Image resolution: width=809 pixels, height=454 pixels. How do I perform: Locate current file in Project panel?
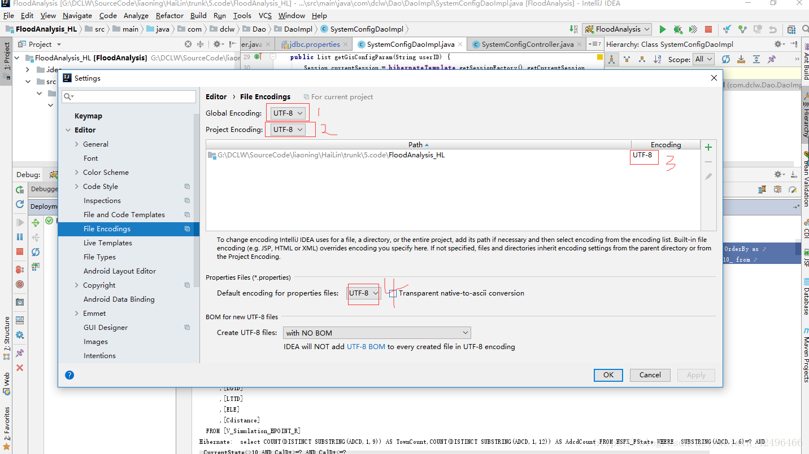coord(188,44)
